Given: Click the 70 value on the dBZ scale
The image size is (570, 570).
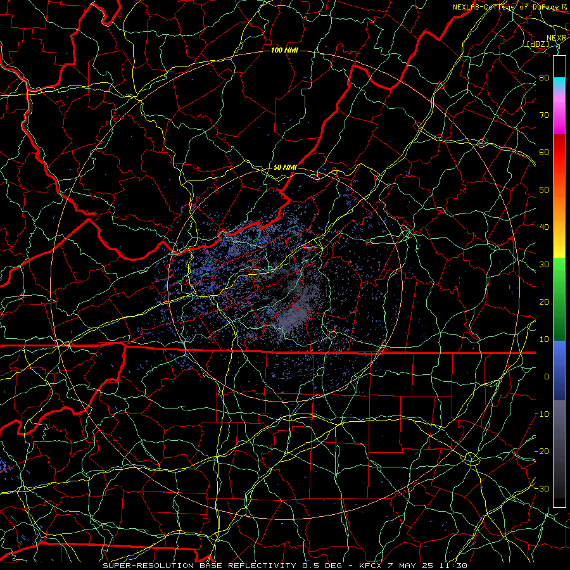Looking at the screenshot, I should click(544, 115).
